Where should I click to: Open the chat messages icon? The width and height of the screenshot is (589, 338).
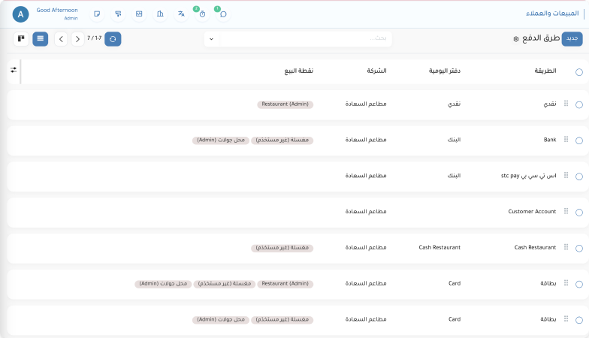point(223,14)
